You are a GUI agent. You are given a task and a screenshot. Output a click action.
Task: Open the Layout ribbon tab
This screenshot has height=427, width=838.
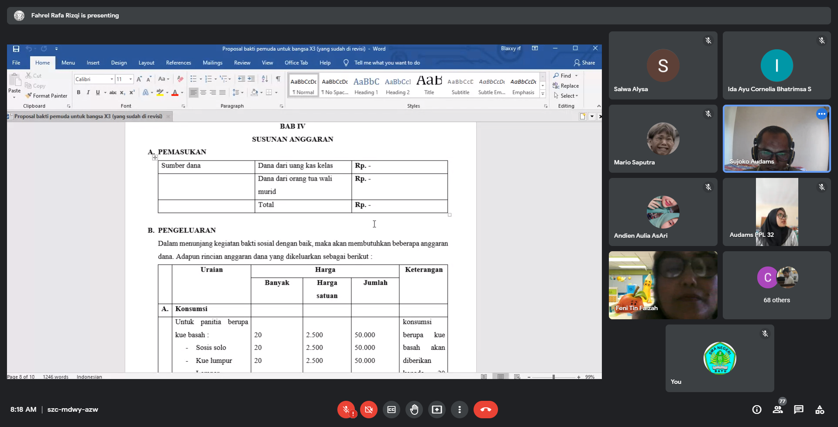146,63
